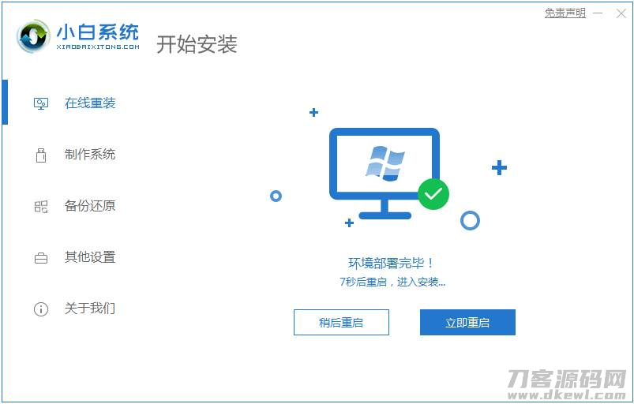Select the 在线重装 monitor icon
Image resolution: width=634 pixels, height=404 pixels.
[41, 104]
